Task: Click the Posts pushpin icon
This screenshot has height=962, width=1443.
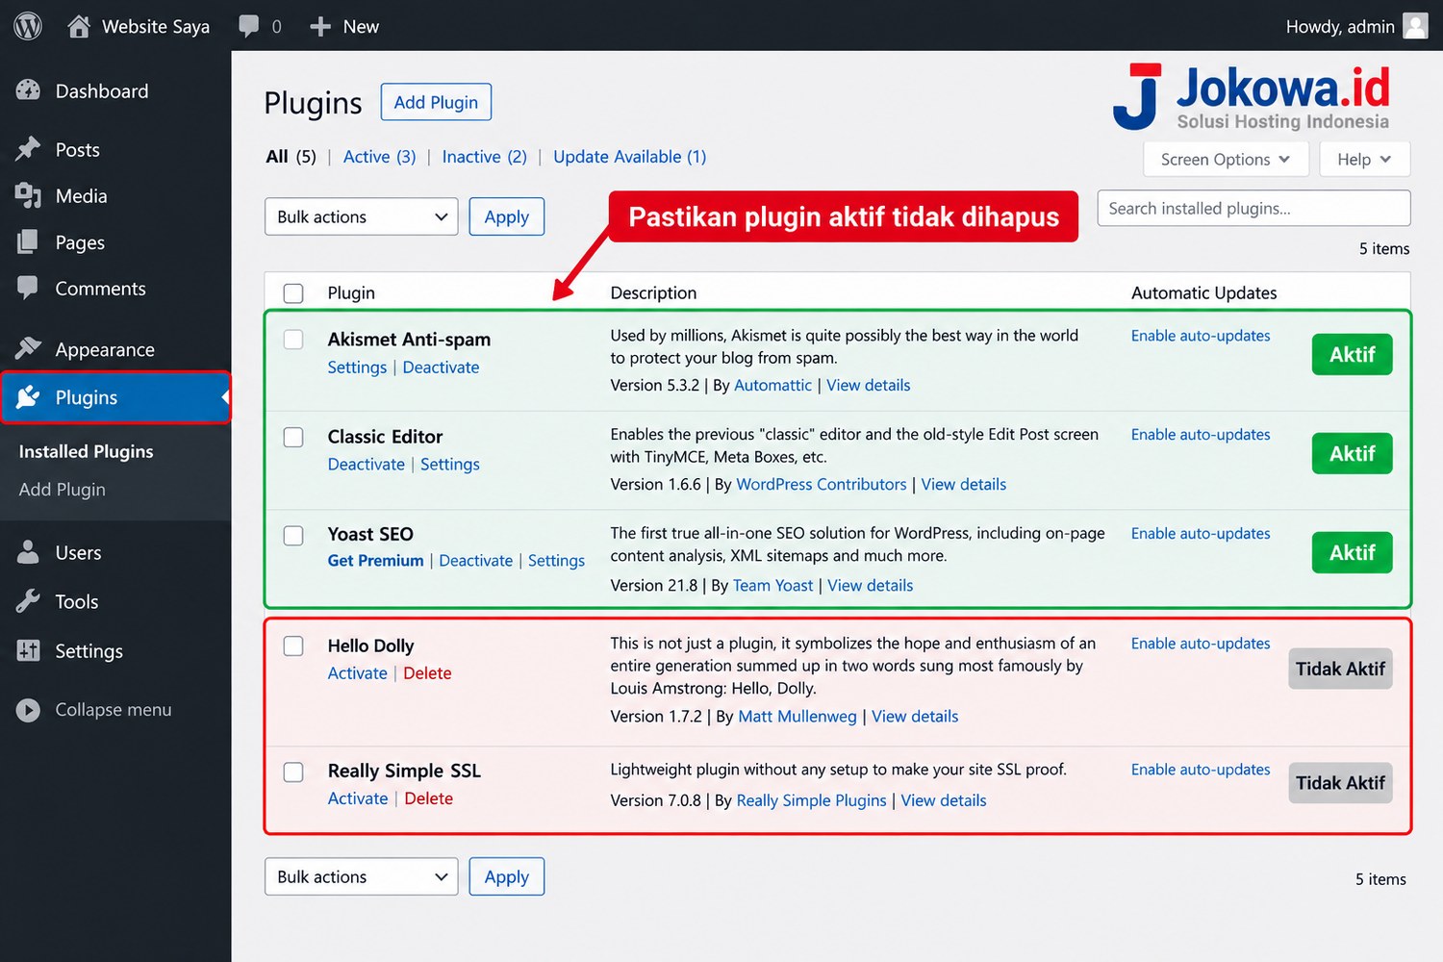Action: tap(29, 149)
